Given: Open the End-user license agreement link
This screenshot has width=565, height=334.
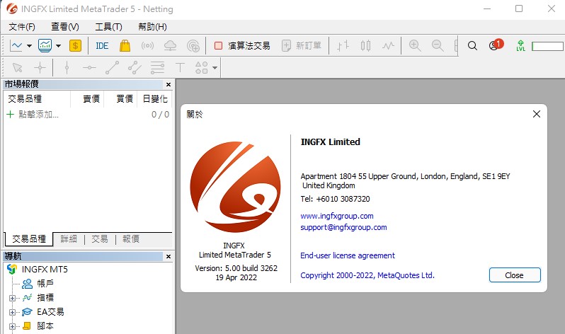Looking at the screenshot, I should pyautogui.click(x=348, y=255).
